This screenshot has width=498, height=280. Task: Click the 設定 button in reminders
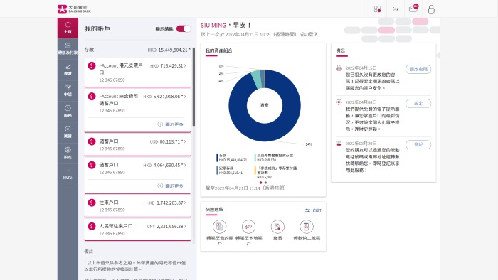click(x=418, y=103)
